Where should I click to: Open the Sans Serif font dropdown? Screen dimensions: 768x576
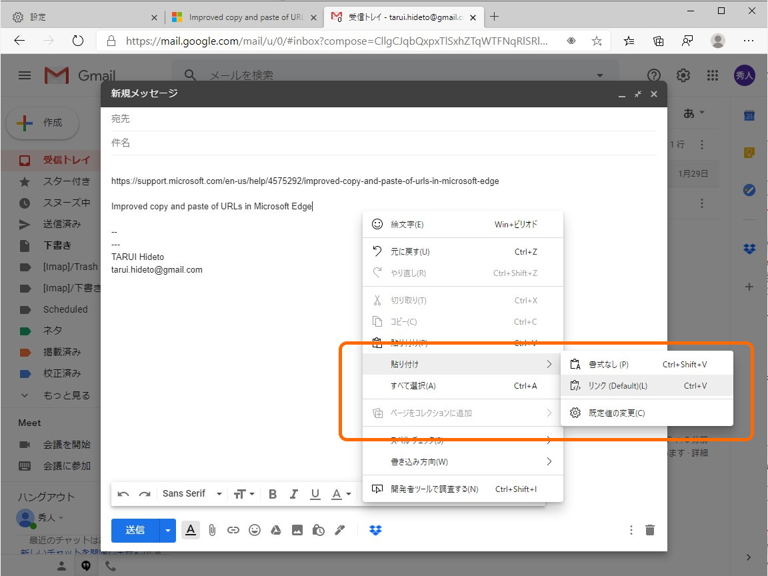[192, 493]
